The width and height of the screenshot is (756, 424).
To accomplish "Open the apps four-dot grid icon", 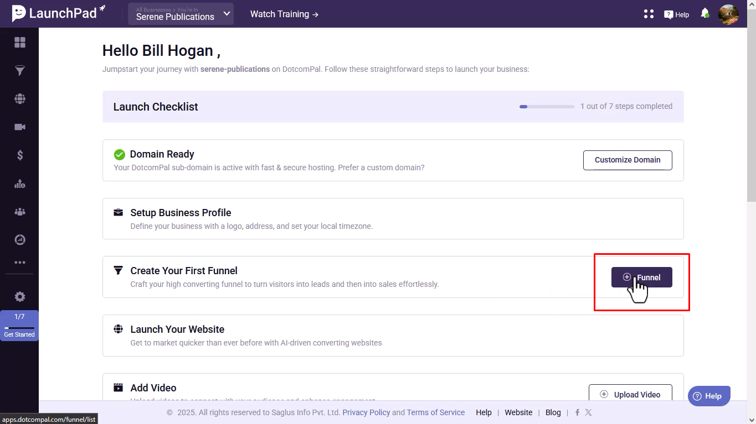I will pos(649,14).
